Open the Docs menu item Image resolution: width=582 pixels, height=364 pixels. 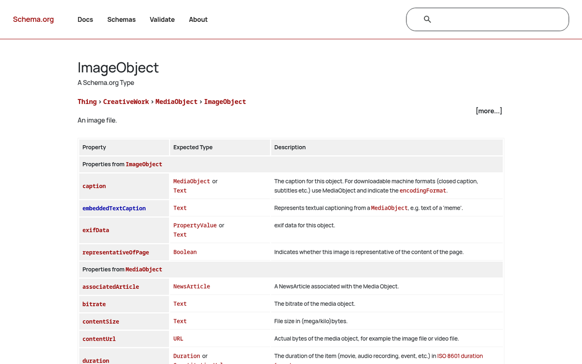coord(85,19)
